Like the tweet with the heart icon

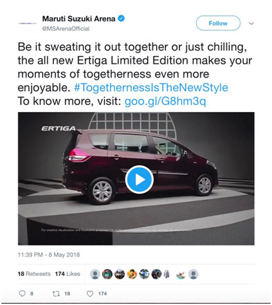click(x=90, y=293)
